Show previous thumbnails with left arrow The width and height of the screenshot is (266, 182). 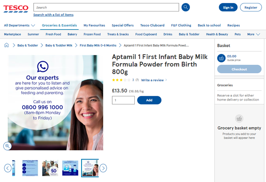(8, 168)
